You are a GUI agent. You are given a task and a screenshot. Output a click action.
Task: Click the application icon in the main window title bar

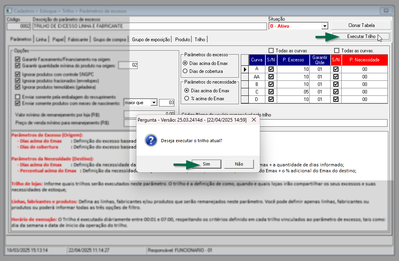tap(9, 11)
